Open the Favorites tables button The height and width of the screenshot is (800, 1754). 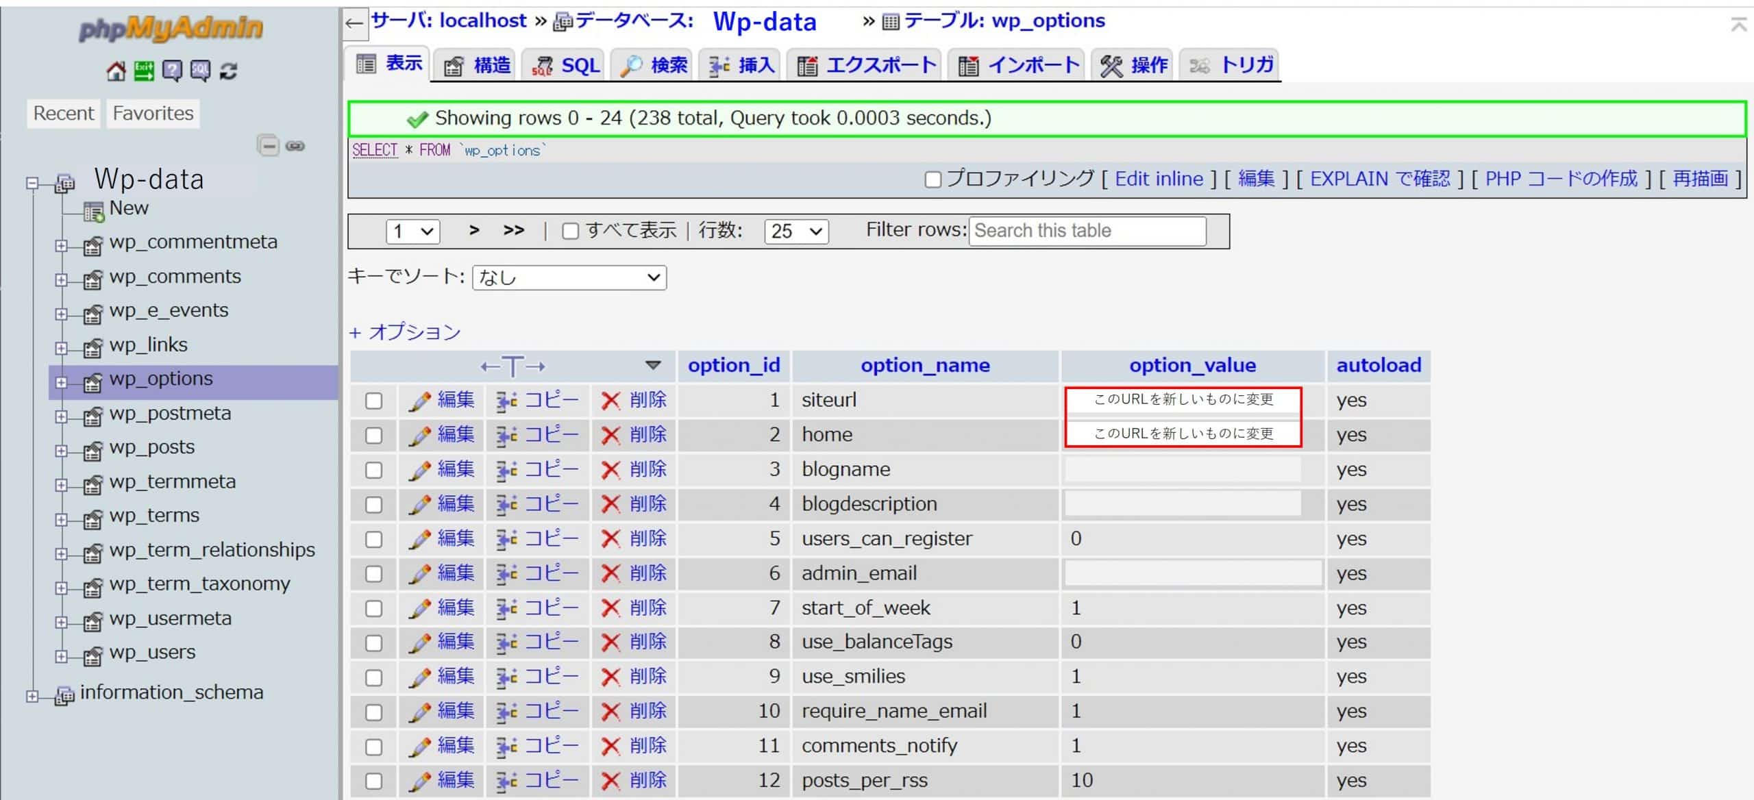(153, 114)
